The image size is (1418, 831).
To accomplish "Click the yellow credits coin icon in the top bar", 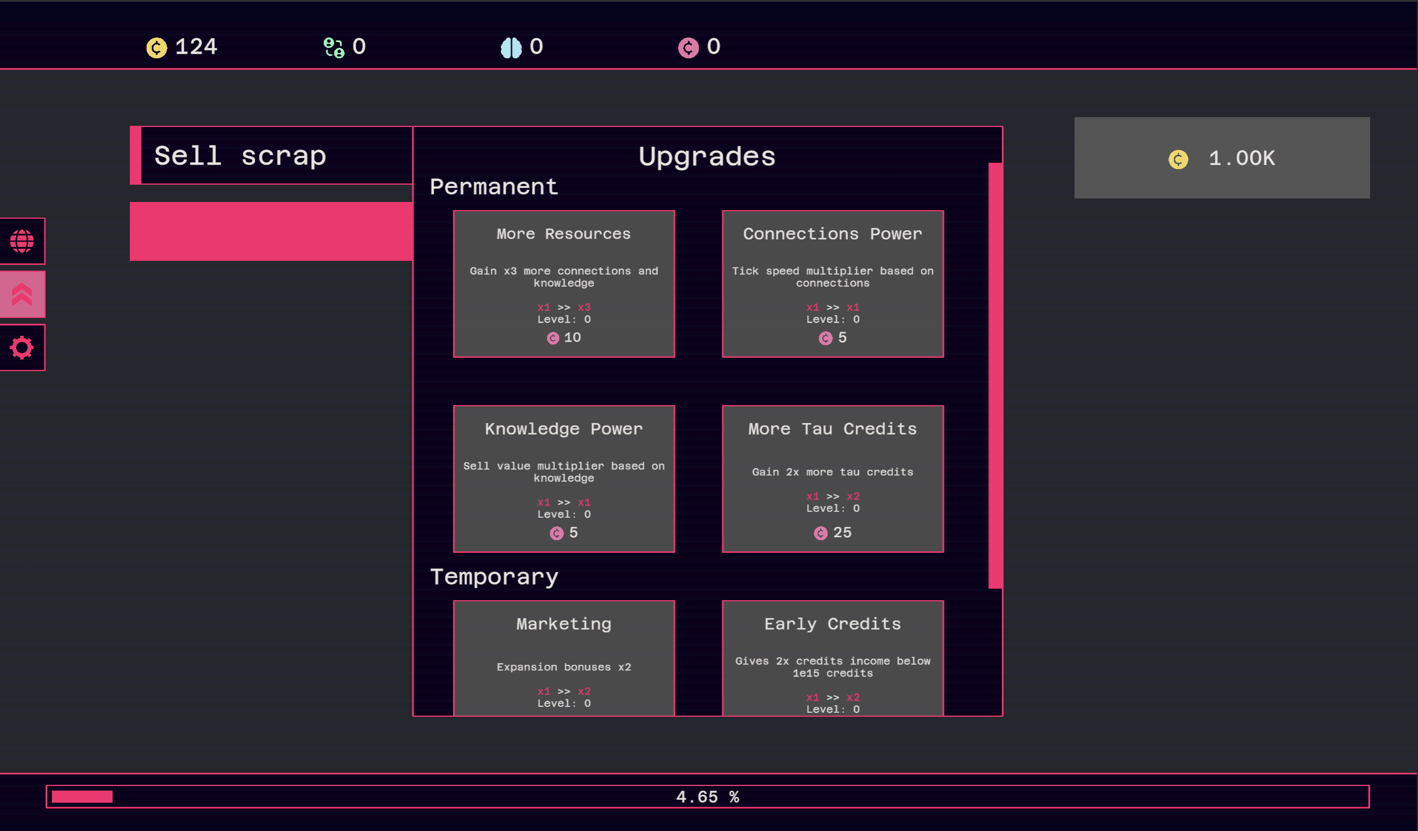I will tap(156, 47).
